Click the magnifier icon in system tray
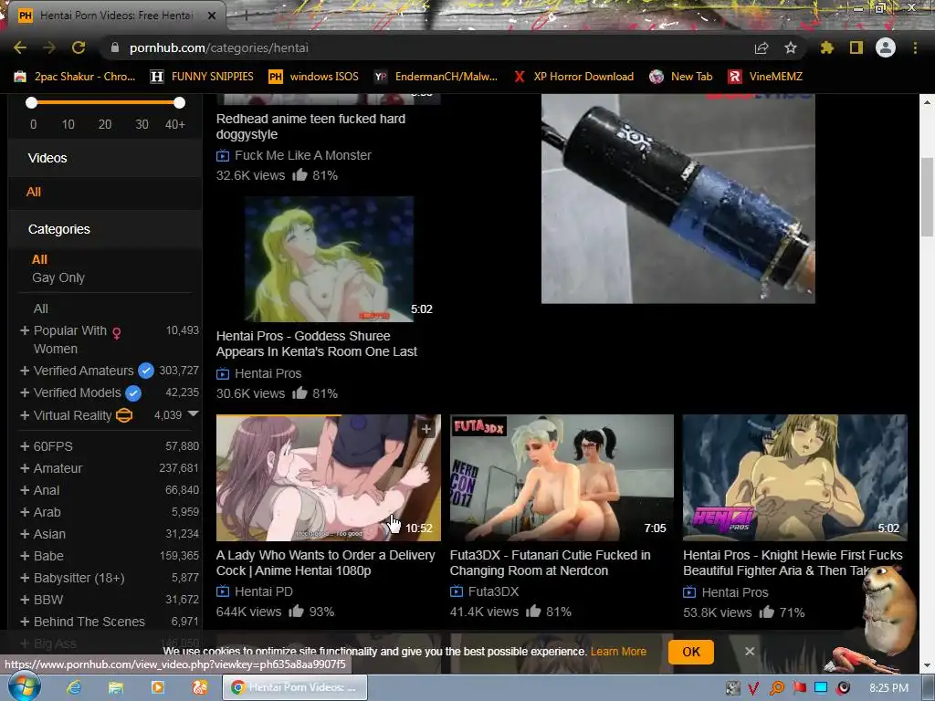The image size is (935, 701). point(776,688)
